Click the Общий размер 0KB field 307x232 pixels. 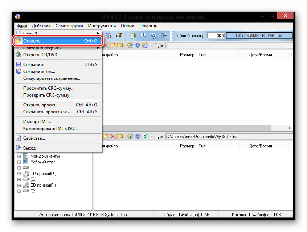pos(216,36)
